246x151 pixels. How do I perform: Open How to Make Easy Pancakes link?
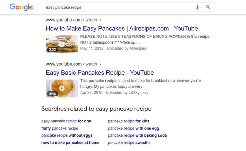122,28
